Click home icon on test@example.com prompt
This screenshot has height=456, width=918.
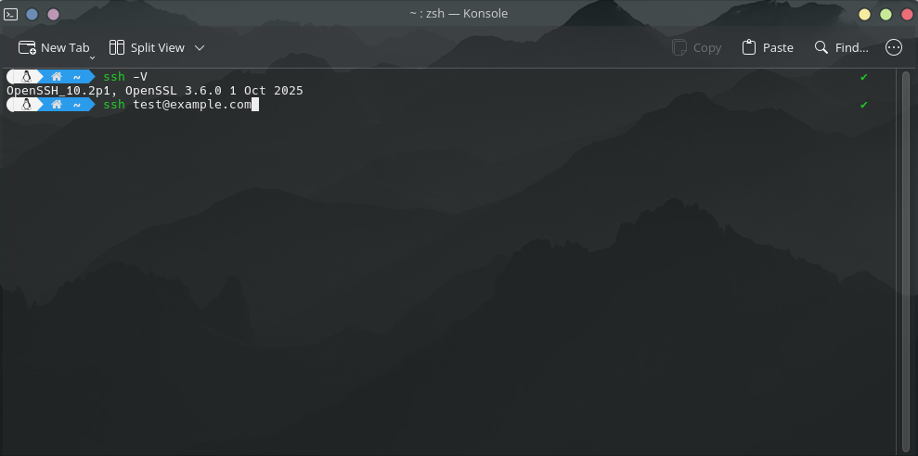pos(57,105)
